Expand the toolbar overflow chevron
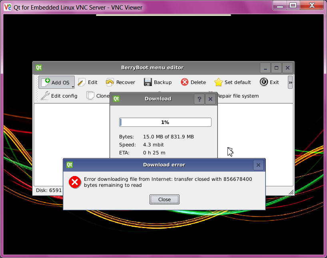The height and width of the screenshot is (258, 327). [290, 82]
